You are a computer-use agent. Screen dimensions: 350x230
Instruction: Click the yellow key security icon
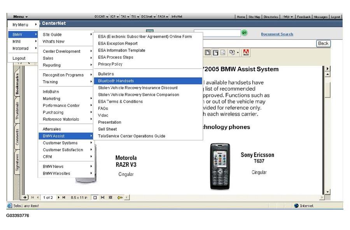[x=120, y=197]
